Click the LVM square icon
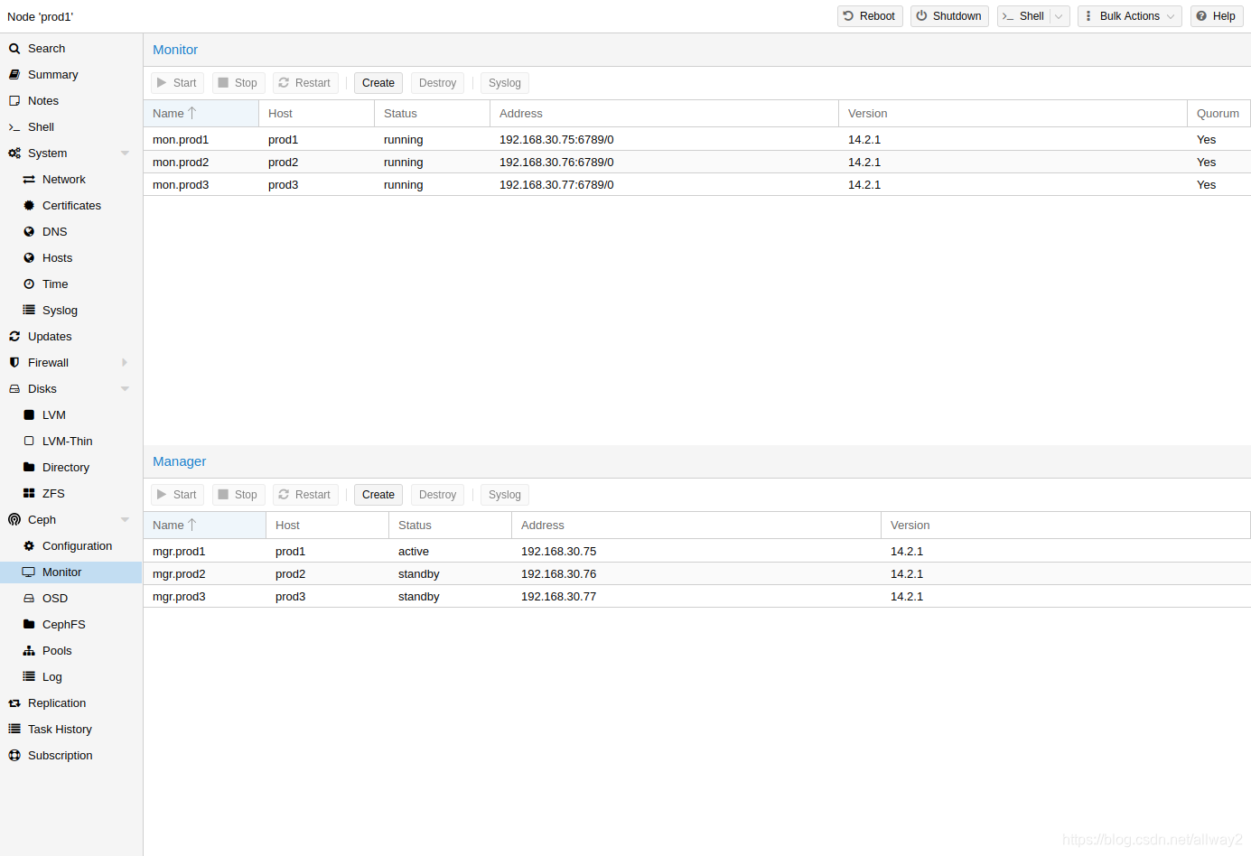1251x856 pixels. pos(29,415)
